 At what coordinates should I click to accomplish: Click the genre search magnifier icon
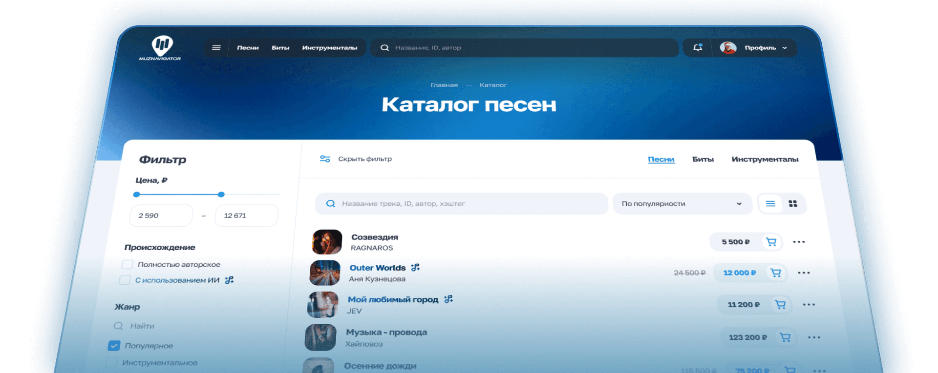(118, 326)
